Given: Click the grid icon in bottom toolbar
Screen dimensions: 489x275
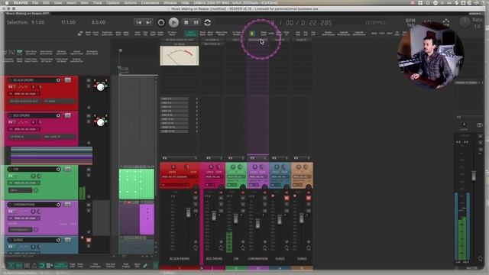Looking at the screenshot, I should [x=27, y=266].
